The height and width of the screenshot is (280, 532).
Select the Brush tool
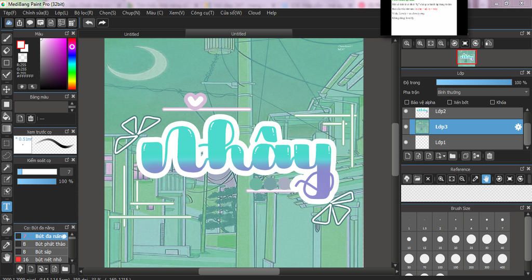[6, 38]
